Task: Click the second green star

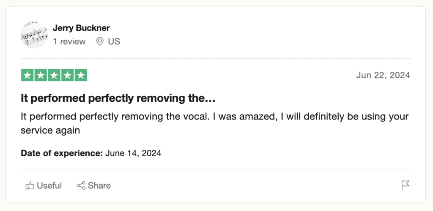Action: point(41,75)
